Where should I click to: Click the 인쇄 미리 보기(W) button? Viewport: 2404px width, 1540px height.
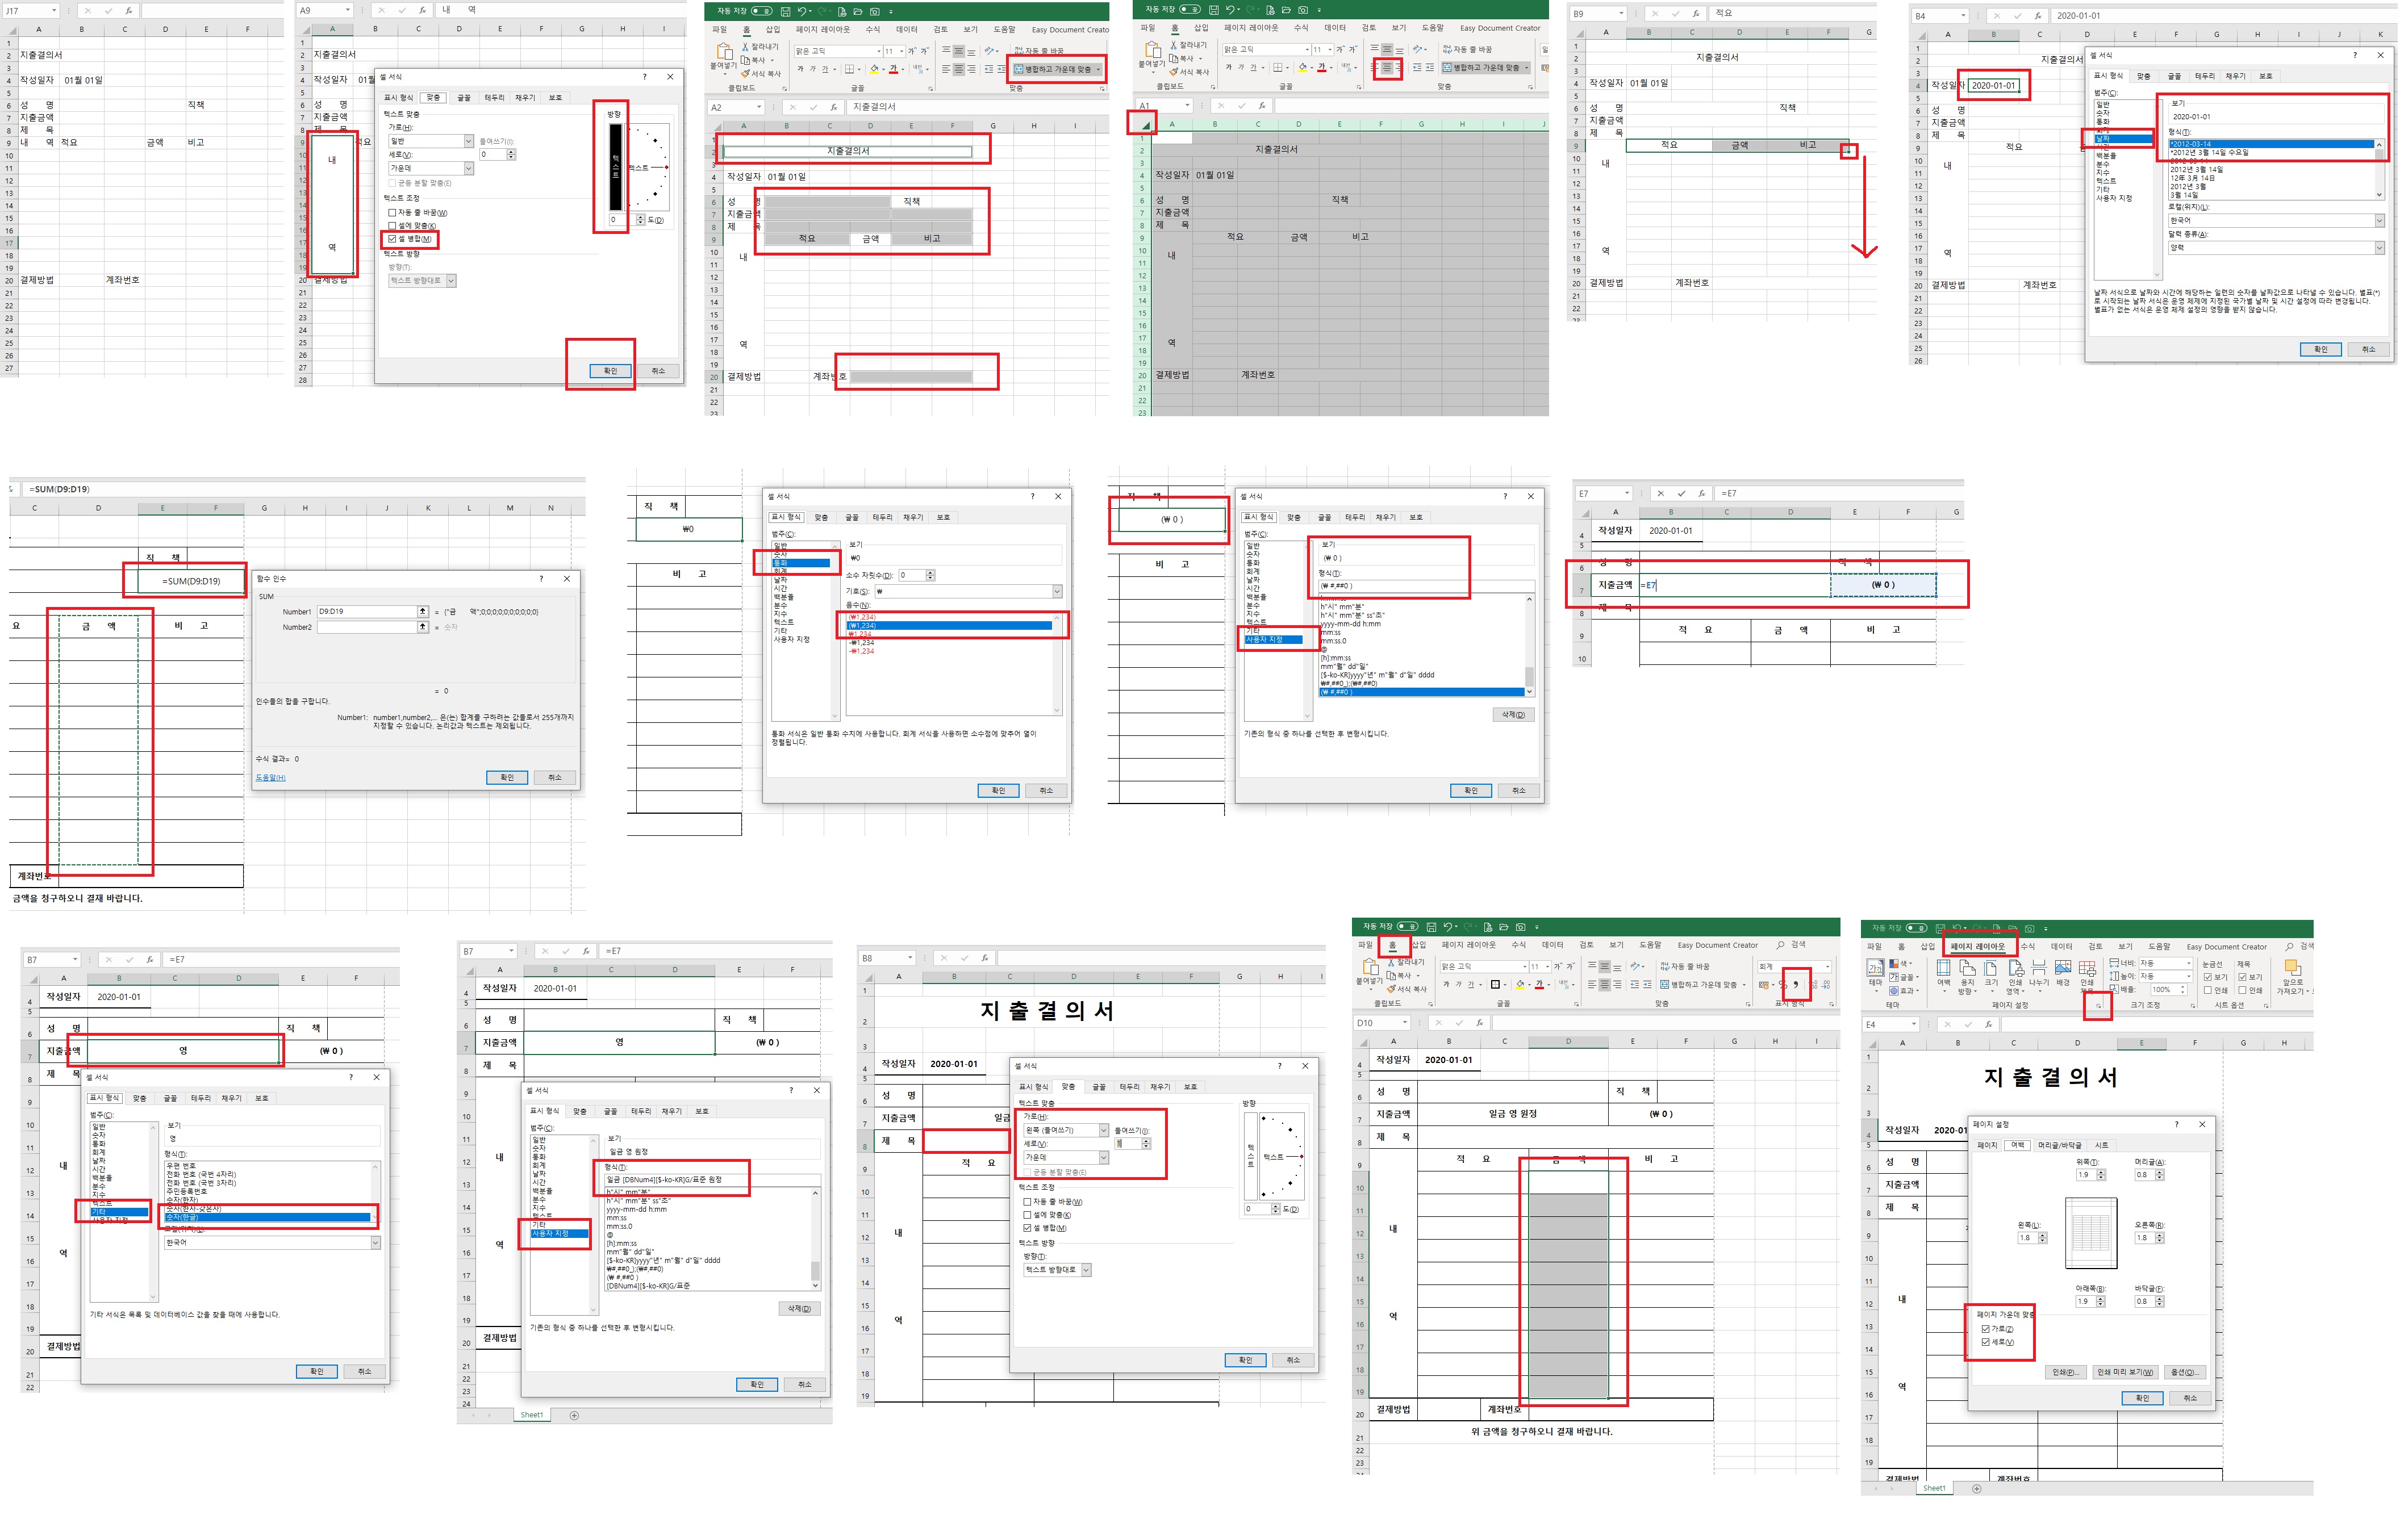coord(2125,1372)
